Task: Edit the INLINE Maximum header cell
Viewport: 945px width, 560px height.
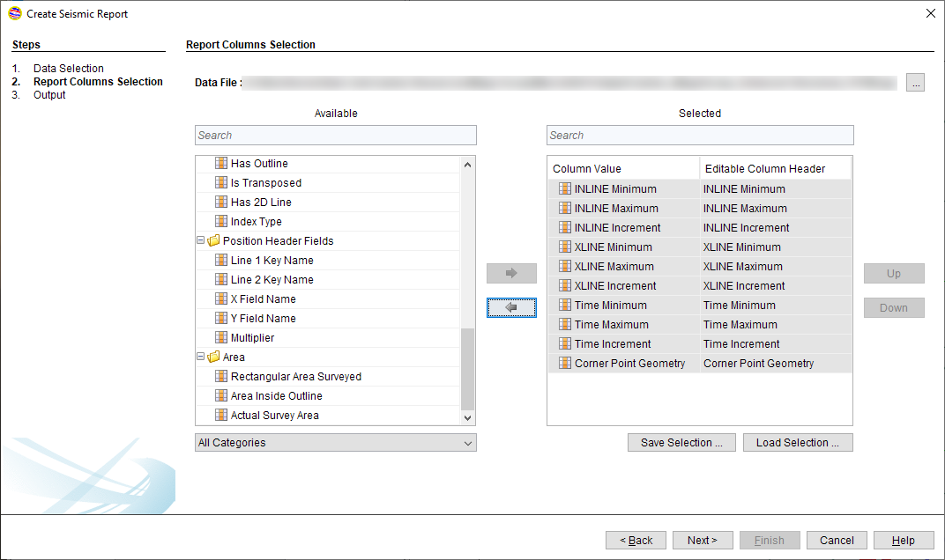Action: 776,208
